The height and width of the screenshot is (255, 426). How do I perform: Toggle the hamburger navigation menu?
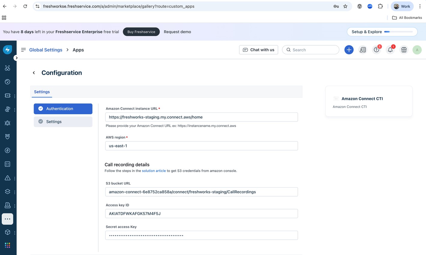coord(23,50)
